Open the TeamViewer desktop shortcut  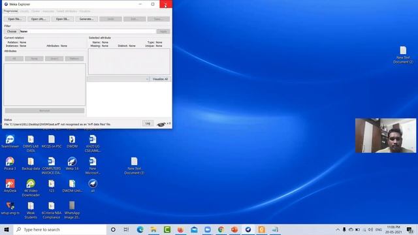click(x=10, y=142)
